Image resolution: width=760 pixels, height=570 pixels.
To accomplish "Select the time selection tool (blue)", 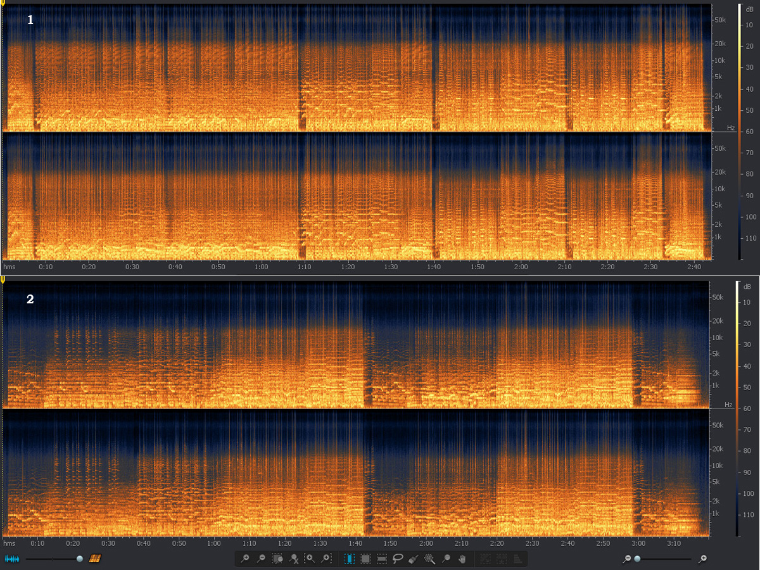I will pos(350,559).
